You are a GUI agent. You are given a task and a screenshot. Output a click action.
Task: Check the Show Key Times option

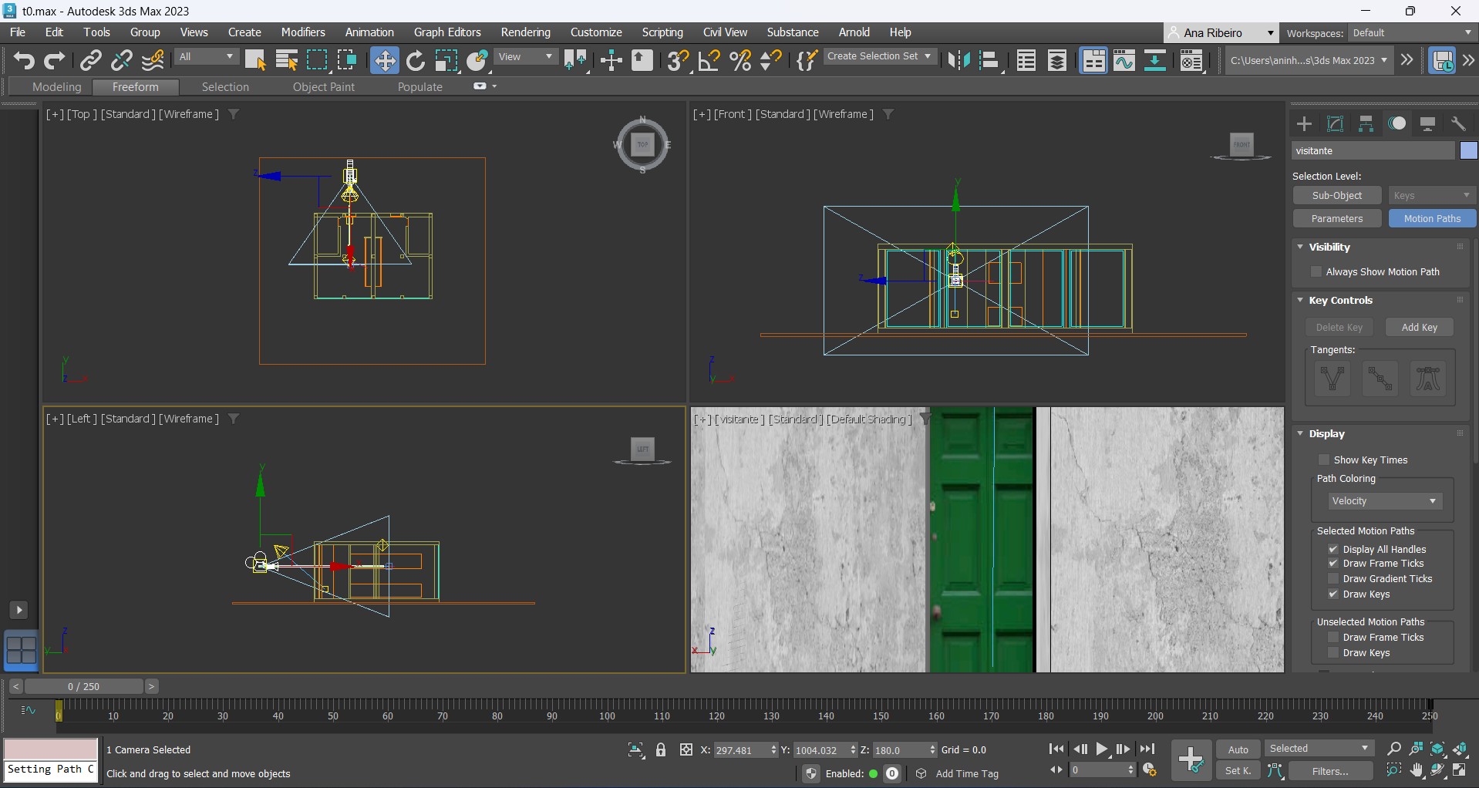(x=1324, y=460)
